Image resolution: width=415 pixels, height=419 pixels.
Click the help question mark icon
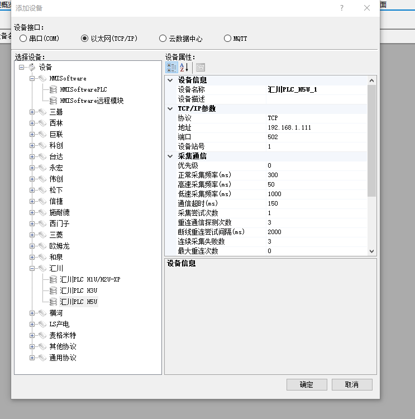point(342,8)
